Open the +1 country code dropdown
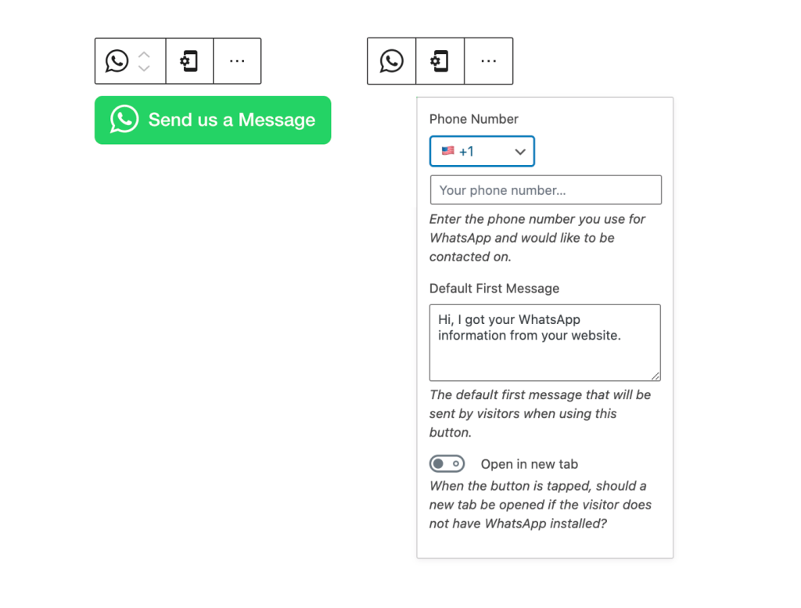Image resolution: width=801 pixels, height=608 pixels. coord(482,151)
